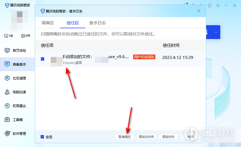This screenshot has height=147, width=241.
Task: Open 电脑加速 rocket icon in the sidebar
Action: [x=7, y=92]
